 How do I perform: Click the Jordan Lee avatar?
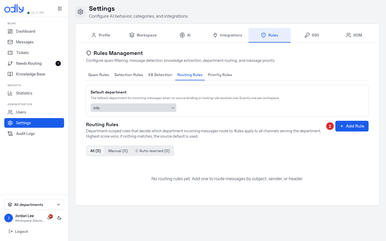9,218
